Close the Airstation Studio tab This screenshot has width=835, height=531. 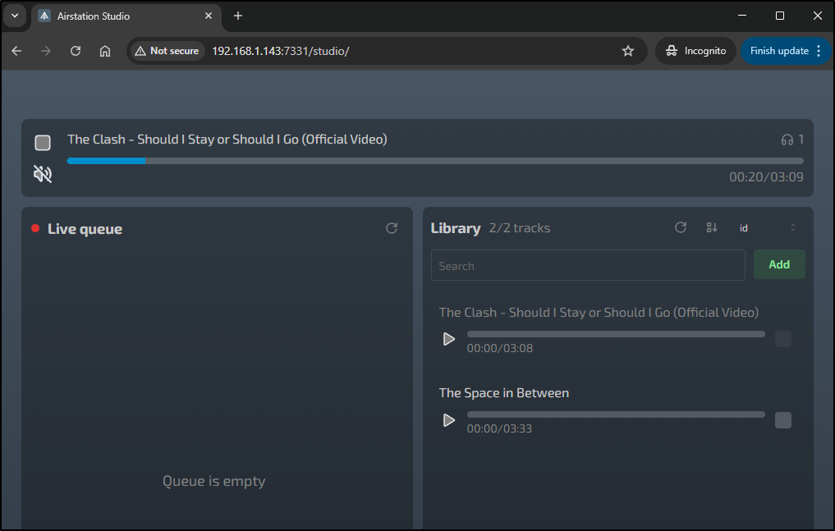[x=209, y=16]
